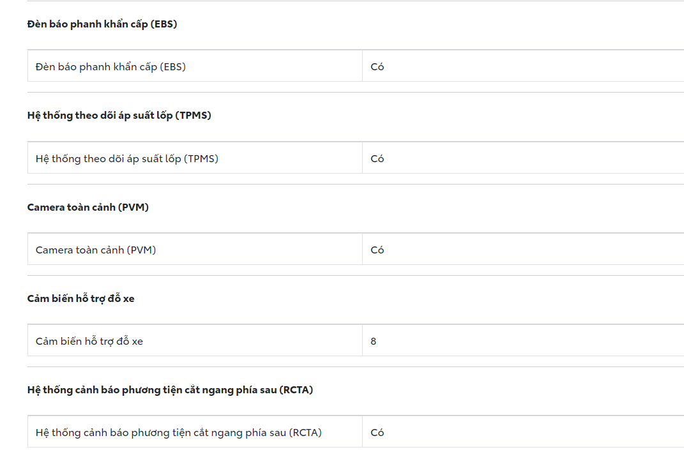
Task: Click the divider line above the RCTA heading
Action: click(355, 367)
